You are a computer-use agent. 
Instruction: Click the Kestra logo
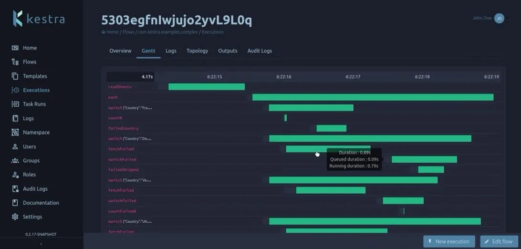39,19
